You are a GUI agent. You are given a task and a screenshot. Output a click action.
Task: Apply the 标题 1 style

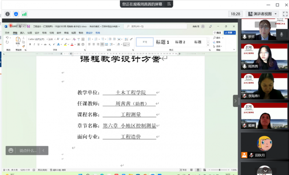coord(163,42)
